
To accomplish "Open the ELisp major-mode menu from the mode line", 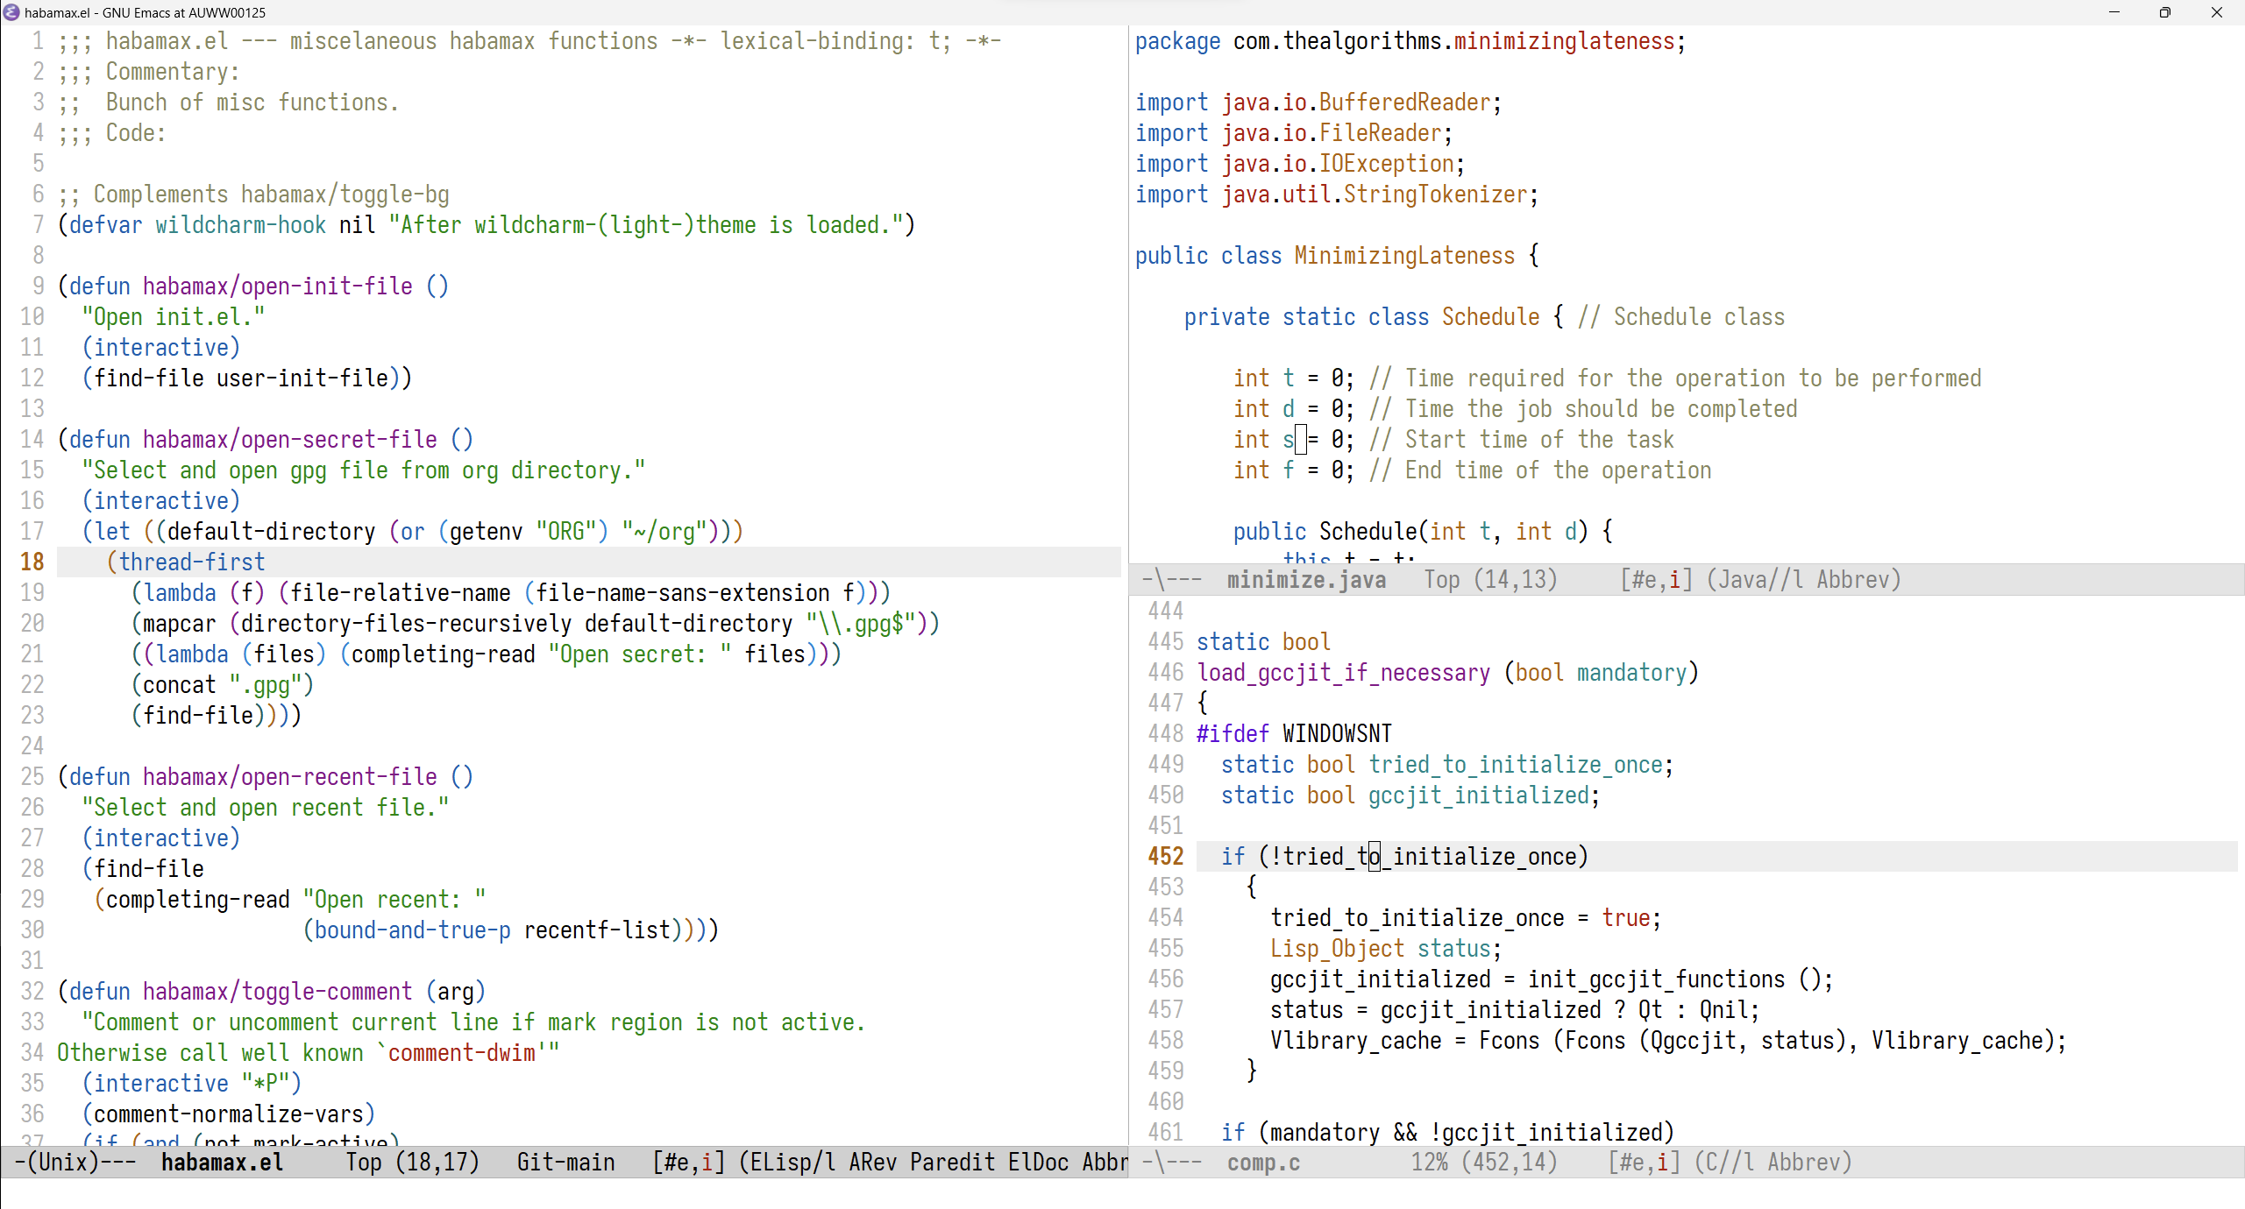I will 783,1162.
